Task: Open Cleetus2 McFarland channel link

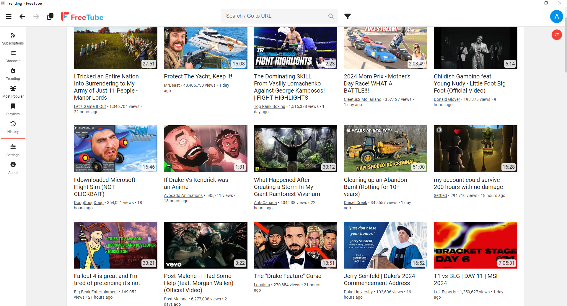Action: tap(362, 99)
